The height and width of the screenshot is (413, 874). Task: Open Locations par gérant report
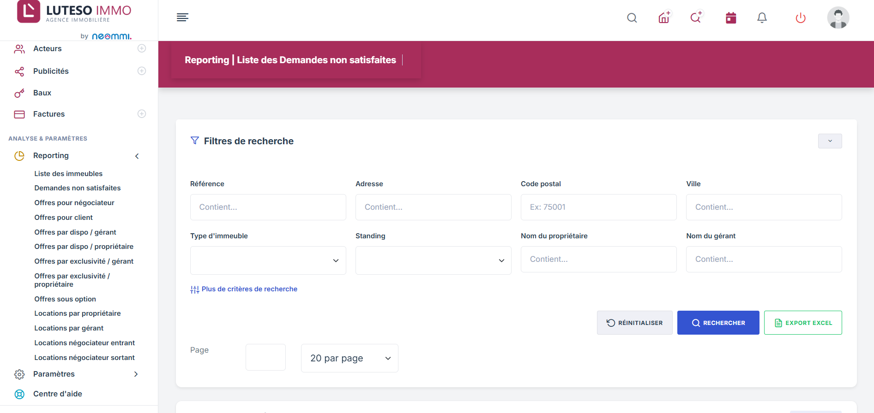point(69,328)
